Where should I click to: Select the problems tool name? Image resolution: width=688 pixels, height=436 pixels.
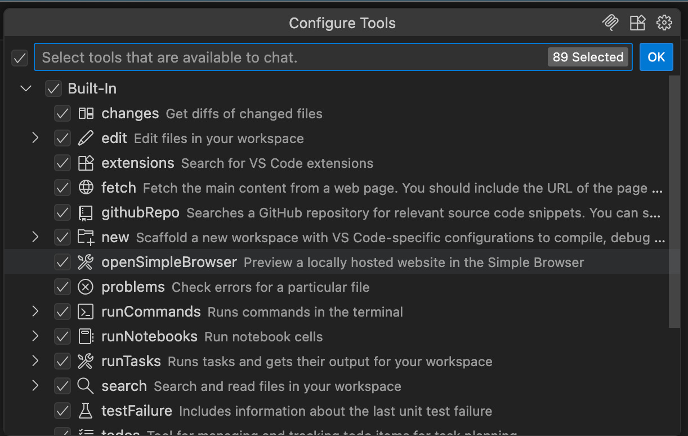click(x=133, y=287)
